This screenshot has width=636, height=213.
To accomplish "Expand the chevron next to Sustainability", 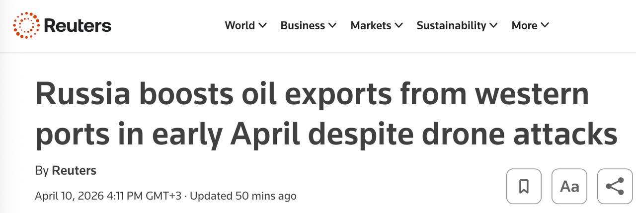I will (493, 25).
